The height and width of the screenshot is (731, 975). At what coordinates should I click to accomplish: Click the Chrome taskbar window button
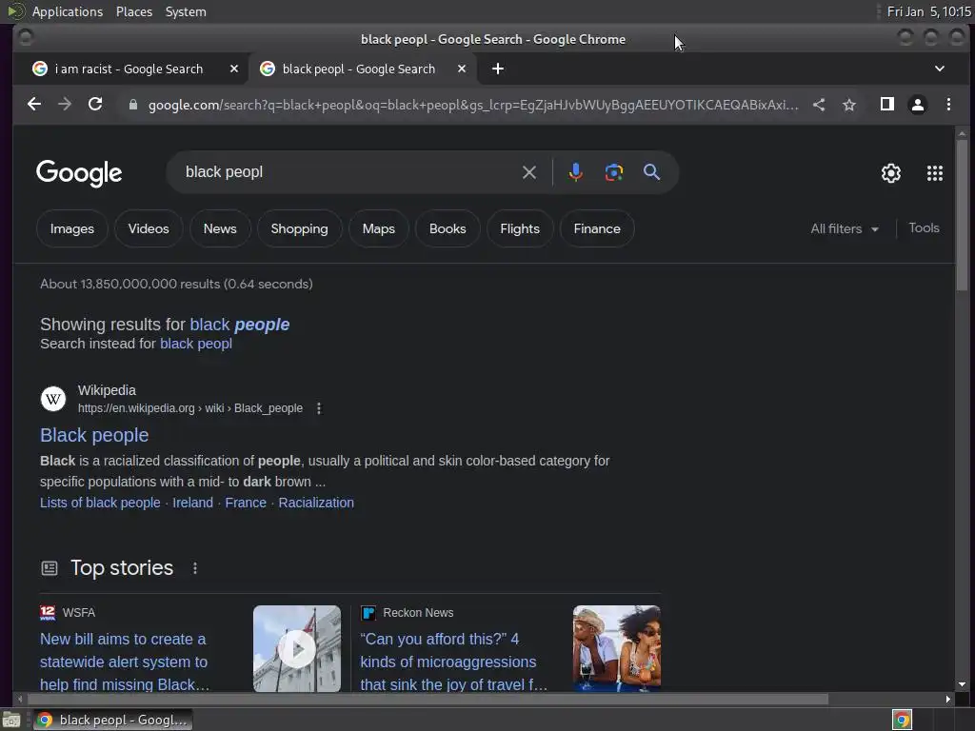pos(112,720)
